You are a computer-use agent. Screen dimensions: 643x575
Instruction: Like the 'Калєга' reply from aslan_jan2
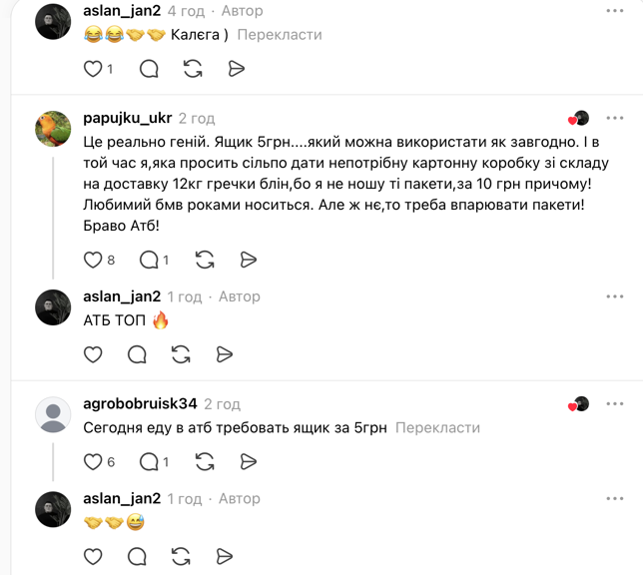tap(93, 69)
